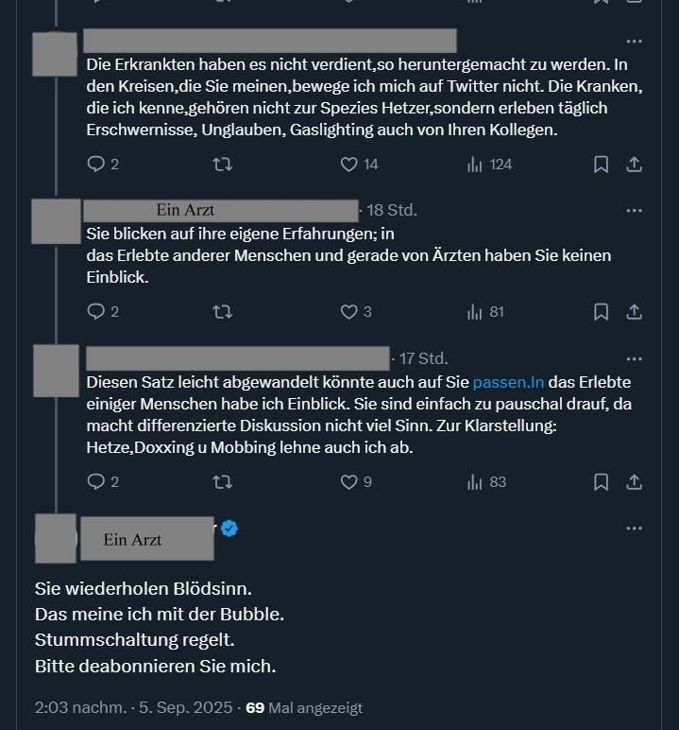Open the 2:03 nachm. 5. Sep. 2025 timestamp
679x730 pixels.
135,707
